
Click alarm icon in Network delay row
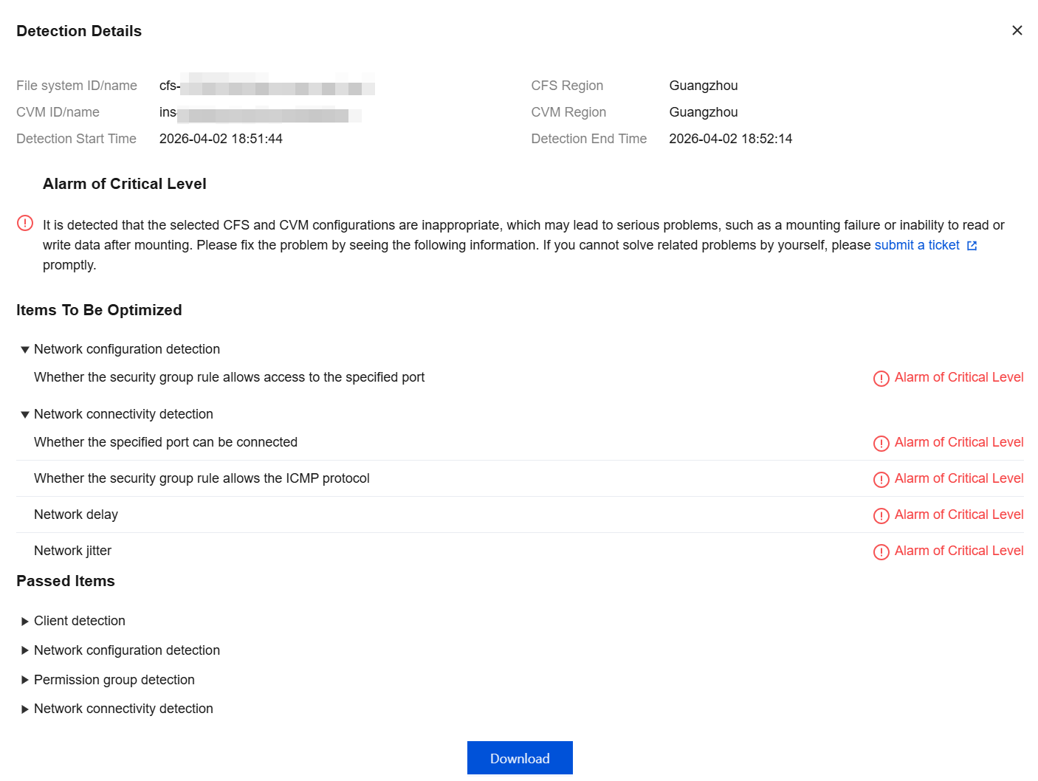pyautogui.click(x=881, y=516)
